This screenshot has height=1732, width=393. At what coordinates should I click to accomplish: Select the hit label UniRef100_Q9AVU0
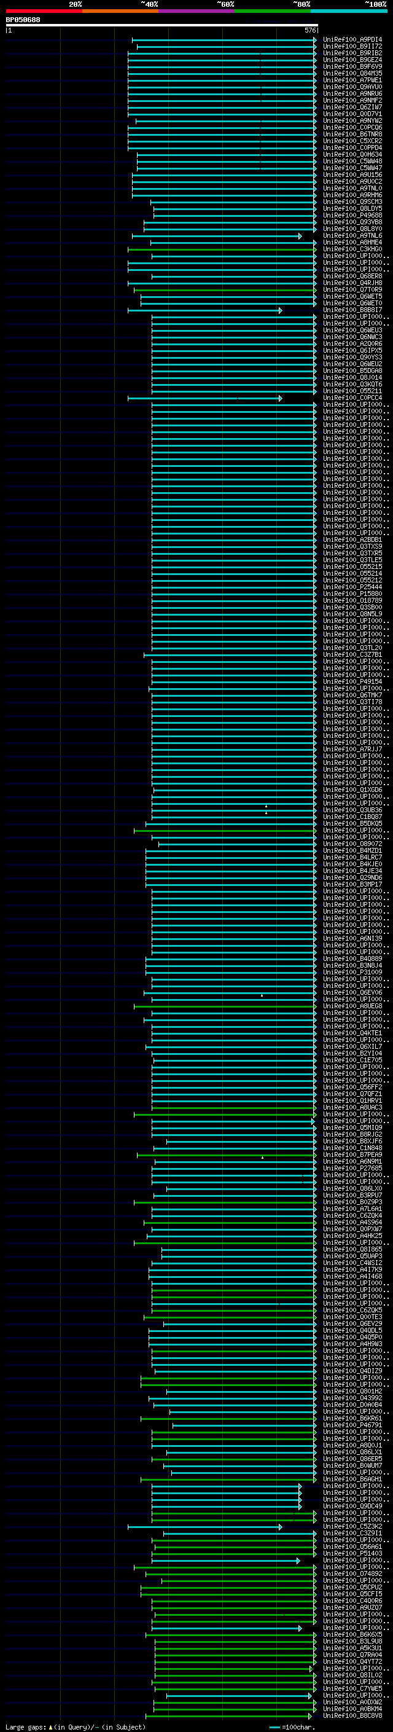click(352, 87)
